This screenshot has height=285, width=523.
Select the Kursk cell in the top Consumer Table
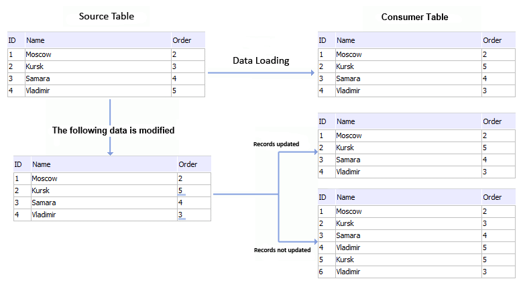[346, 66]
